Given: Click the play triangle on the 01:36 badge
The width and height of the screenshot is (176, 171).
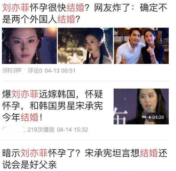Looking at the screenshot, I should click(x=150, y=117).
